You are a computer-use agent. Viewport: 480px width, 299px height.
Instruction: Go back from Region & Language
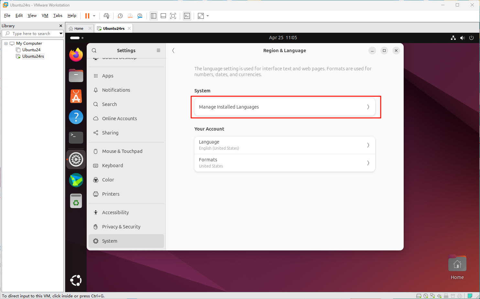pyautogui.click(x=173, y=51)
